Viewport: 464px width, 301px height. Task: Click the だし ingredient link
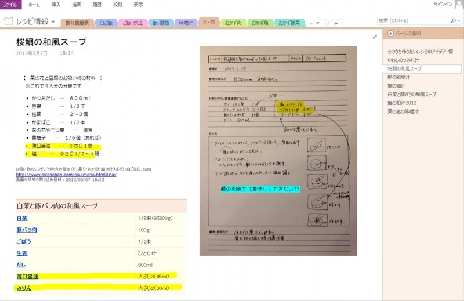[x=21, y=265]
